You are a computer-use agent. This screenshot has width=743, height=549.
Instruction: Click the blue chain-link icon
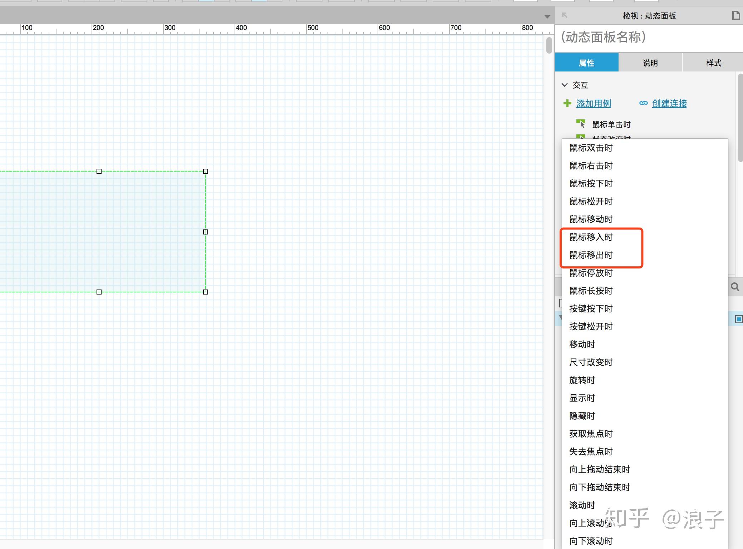(x=643, y=103)
